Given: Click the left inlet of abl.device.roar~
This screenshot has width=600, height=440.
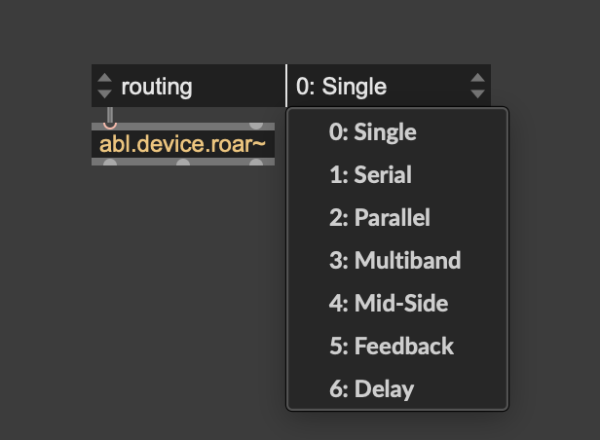Looking at the screenshot, I should coord(110,126).
